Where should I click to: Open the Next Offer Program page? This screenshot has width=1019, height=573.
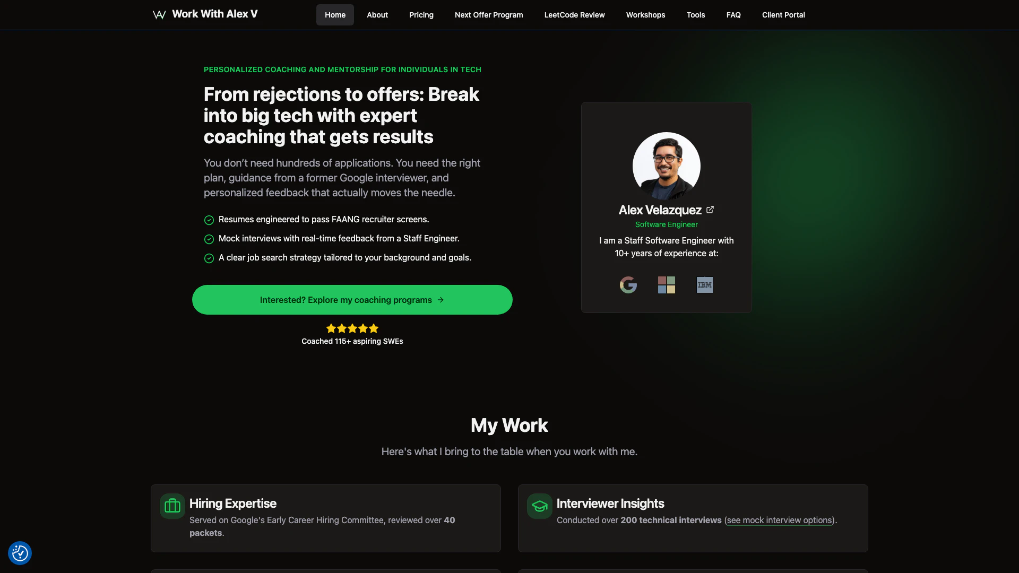pyautogui.click(x=489, y=15)
